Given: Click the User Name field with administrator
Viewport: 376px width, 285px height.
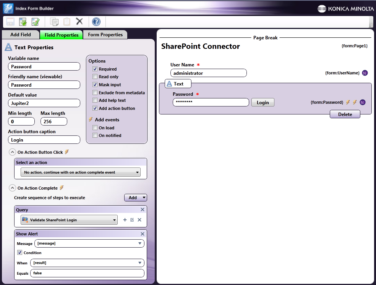Looking at the screenshot, I should [208, 73].
